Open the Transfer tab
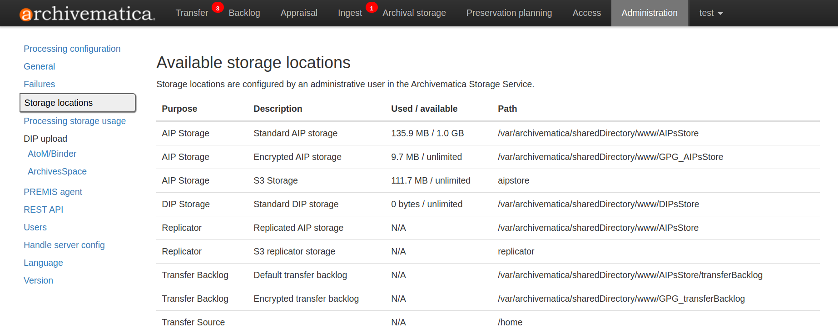The image size is (838, 334). (191, 13)
